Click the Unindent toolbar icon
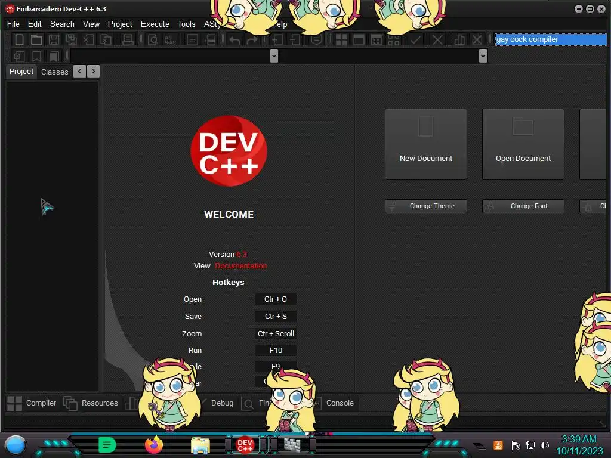The width and height of the screenshot is (611, 458). pyautogui.click(x=295, y=40)
